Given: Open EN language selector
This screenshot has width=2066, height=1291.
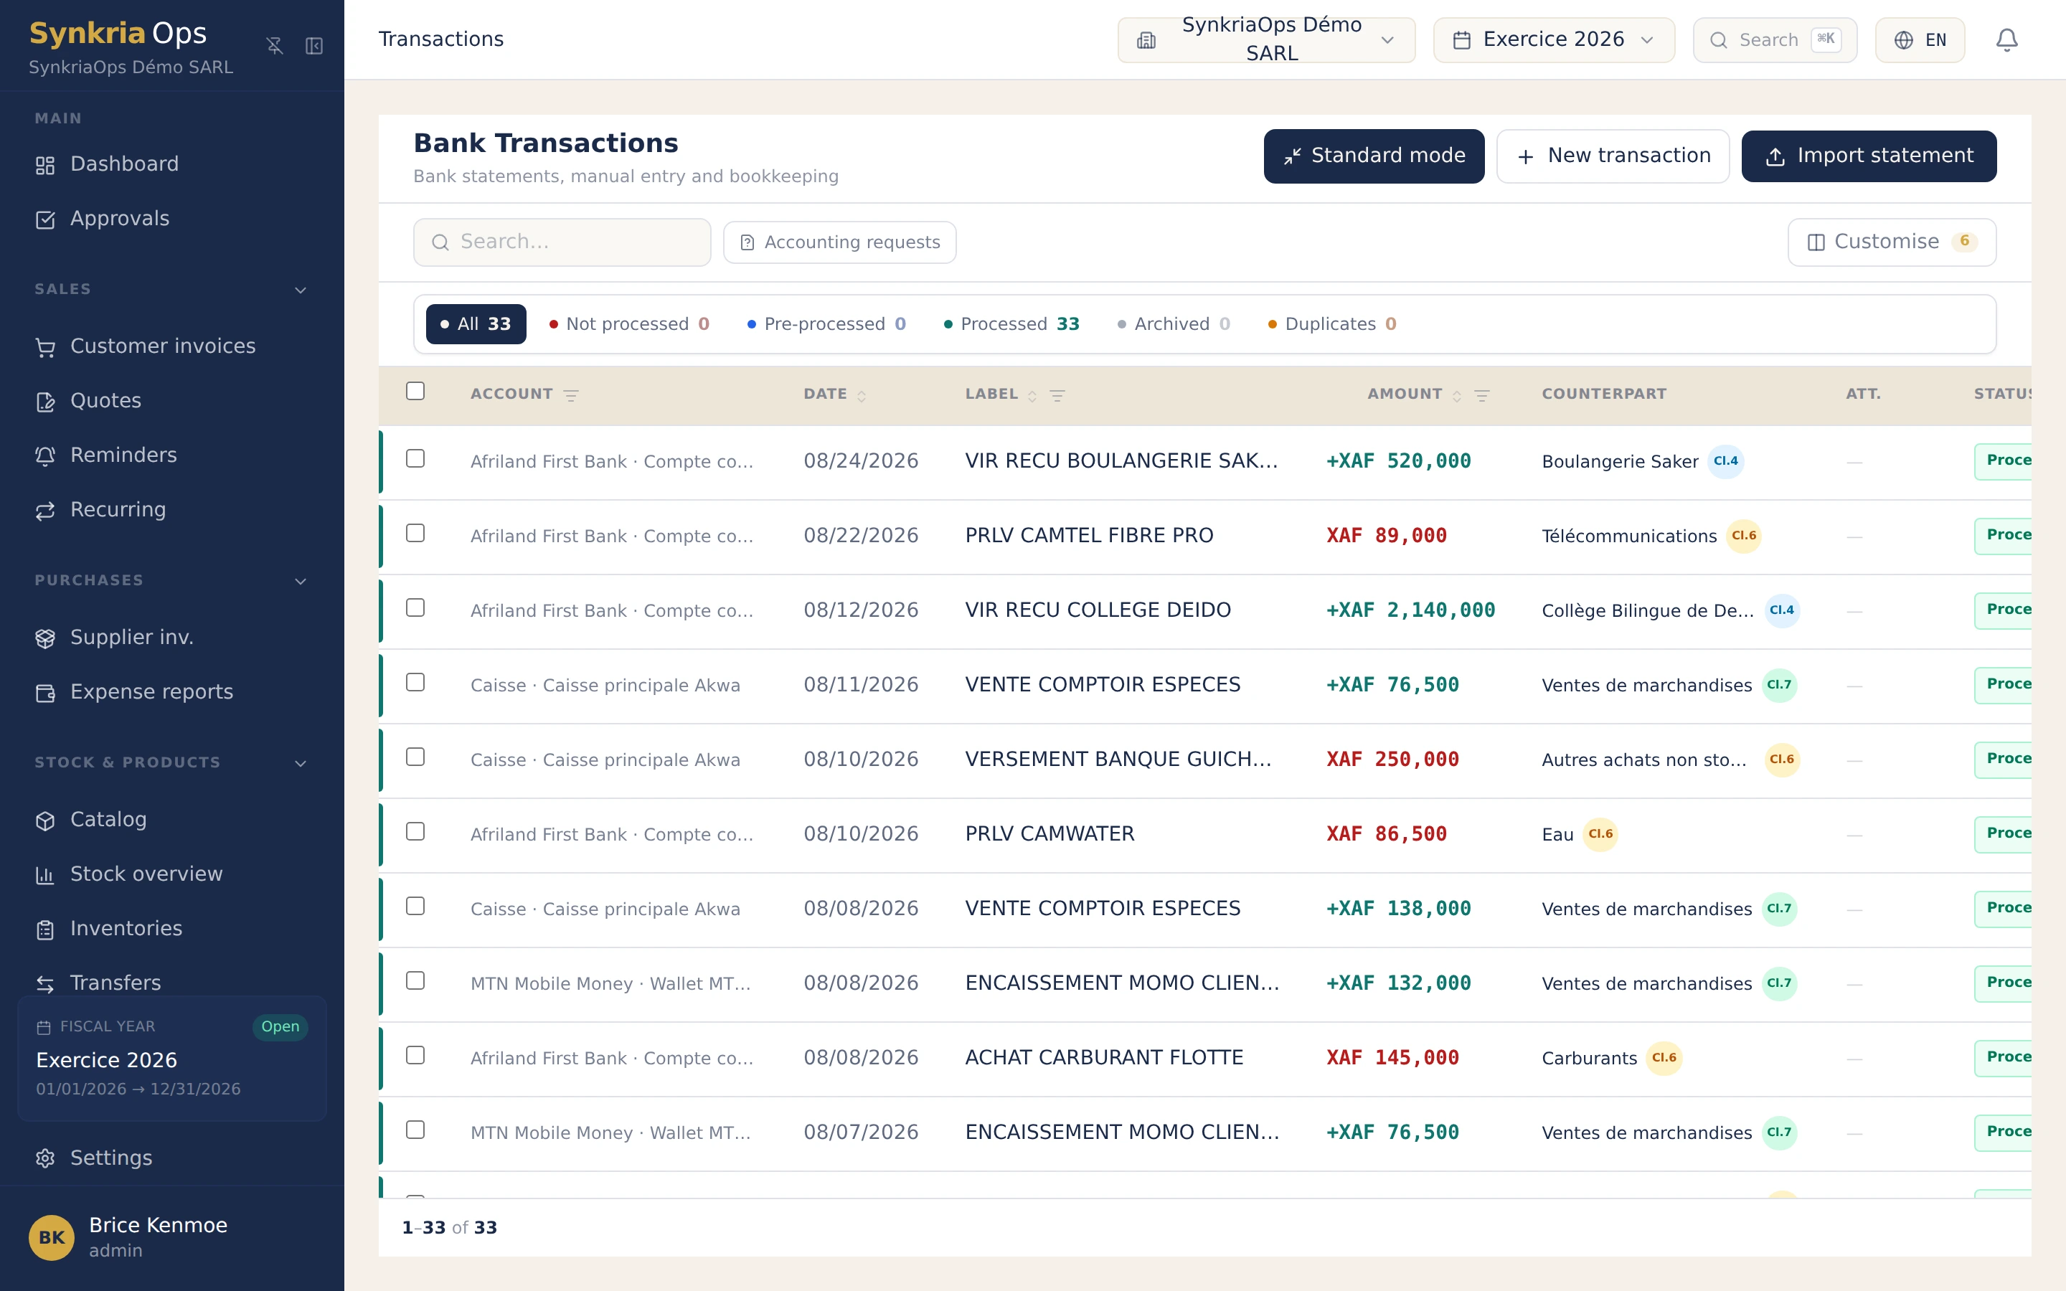Looking at the screenshot, I should [x=1919, y=40].
